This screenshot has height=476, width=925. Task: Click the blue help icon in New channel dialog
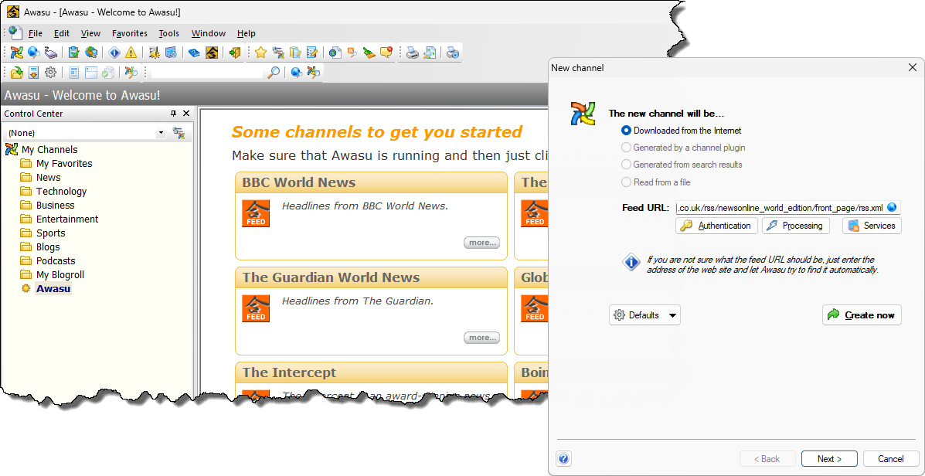[563, 458]
